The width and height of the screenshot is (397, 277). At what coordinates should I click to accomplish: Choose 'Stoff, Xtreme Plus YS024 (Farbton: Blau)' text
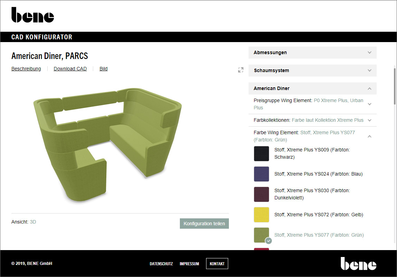(319, 174)
